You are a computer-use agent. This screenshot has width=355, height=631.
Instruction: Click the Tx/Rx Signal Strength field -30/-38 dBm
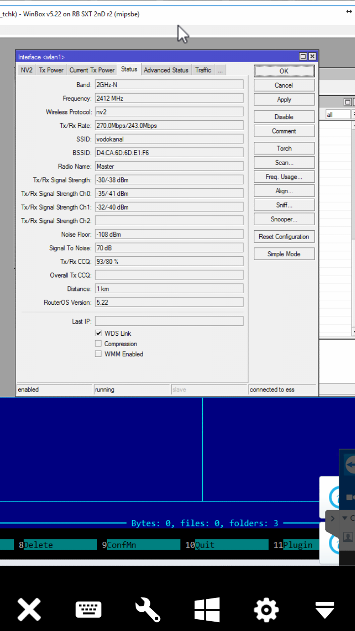(x=169, y=180)
